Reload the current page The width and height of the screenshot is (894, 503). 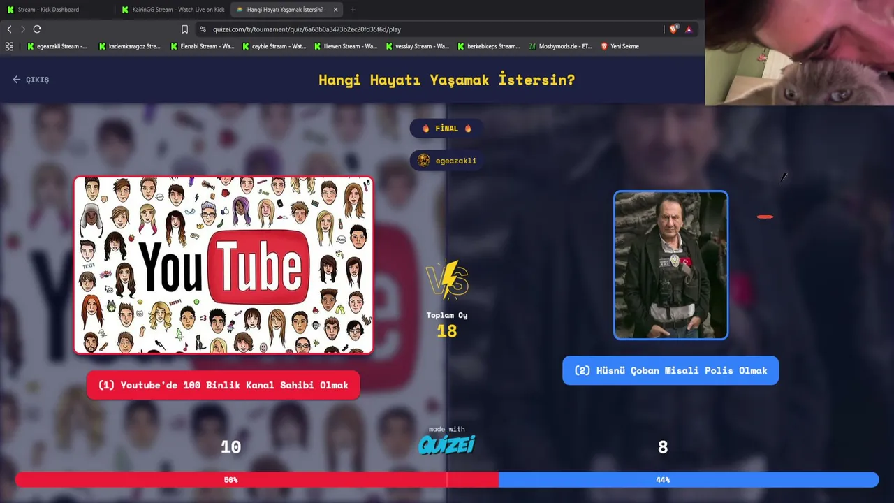pos(37,29)
